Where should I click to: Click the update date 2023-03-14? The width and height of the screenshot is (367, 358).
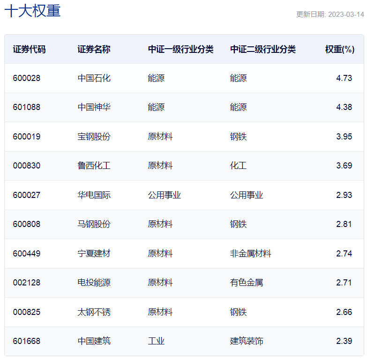(346, 15)
